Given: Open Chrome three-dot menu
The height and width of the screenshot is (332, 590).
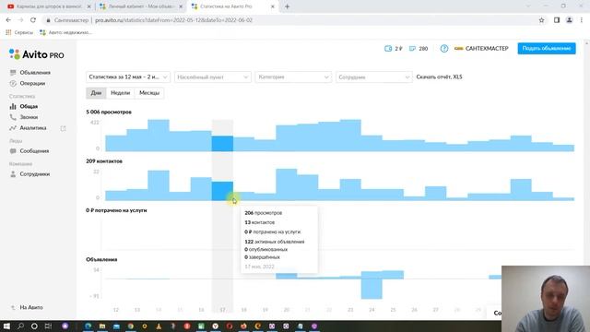Looking at the screenshot, I should pyautogui.click(x=582, y=20).
